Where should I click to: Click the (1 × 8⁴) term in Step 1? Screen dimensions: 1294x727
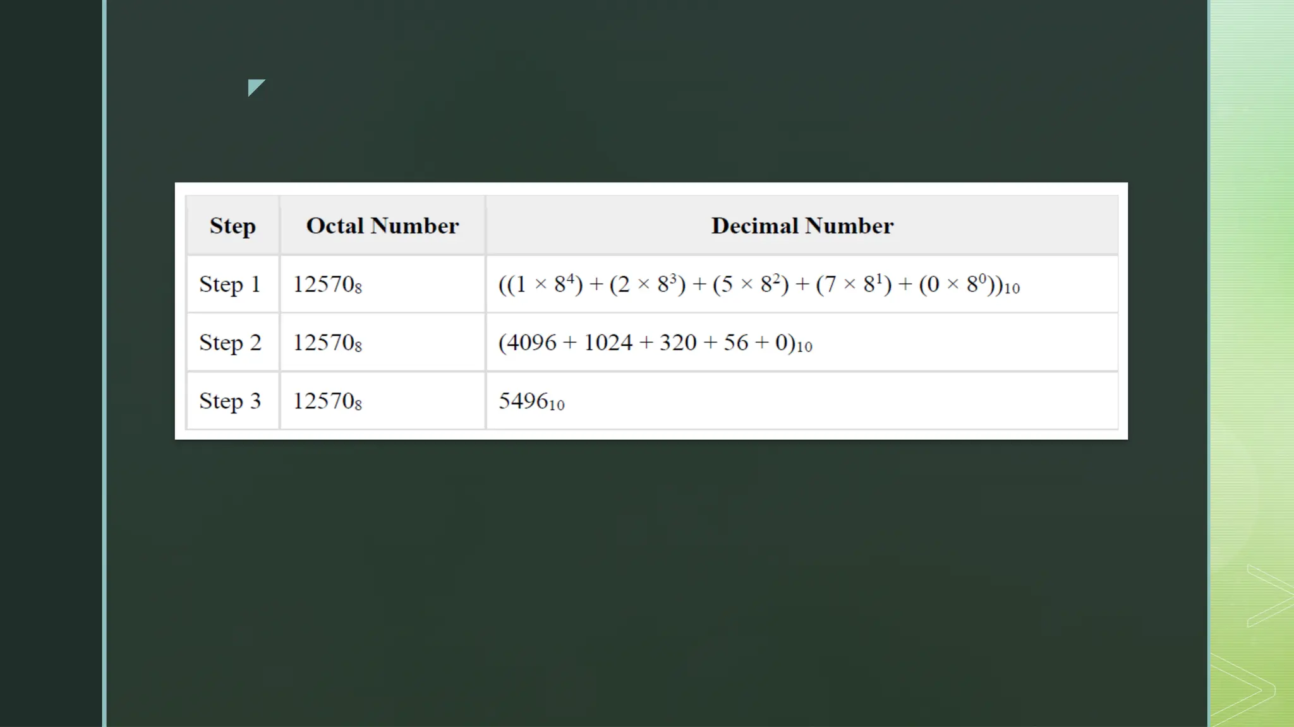tap(543, 285)
